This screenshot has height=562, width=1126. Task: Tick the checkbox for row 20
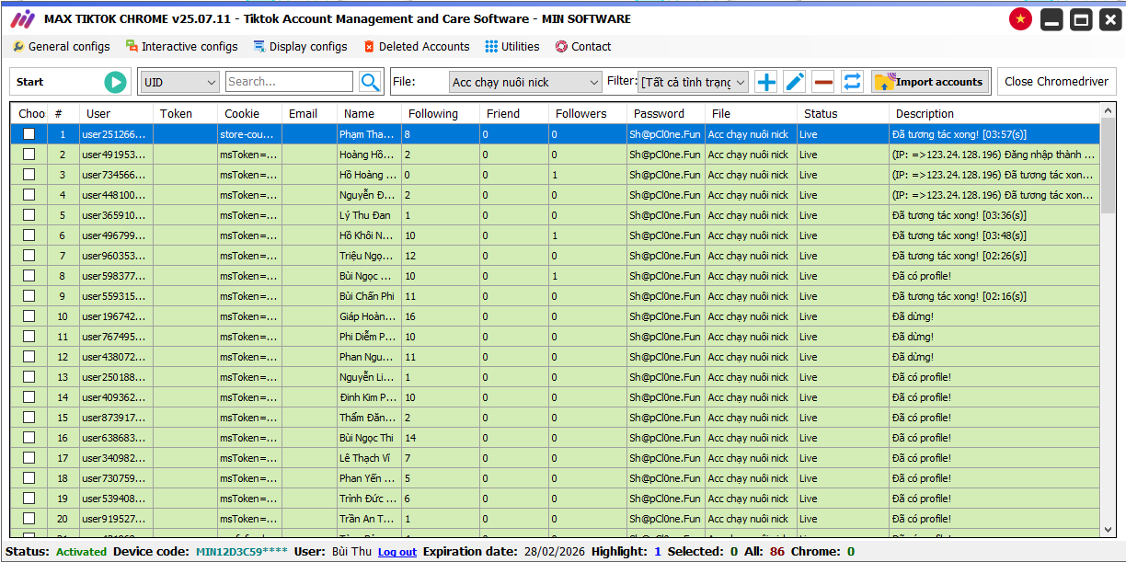pyautogui.click(x=29, y=519)
